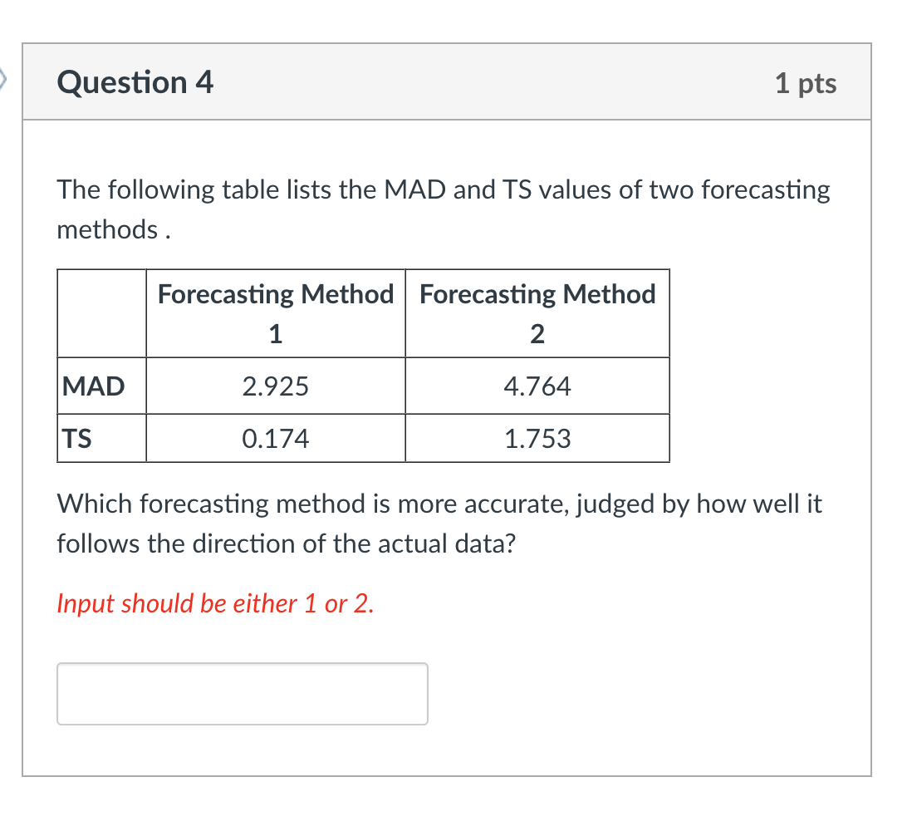Select the Forecasting Method 2 column header
This screenshot has height=831, width=912.
click(x=537, y=313)
